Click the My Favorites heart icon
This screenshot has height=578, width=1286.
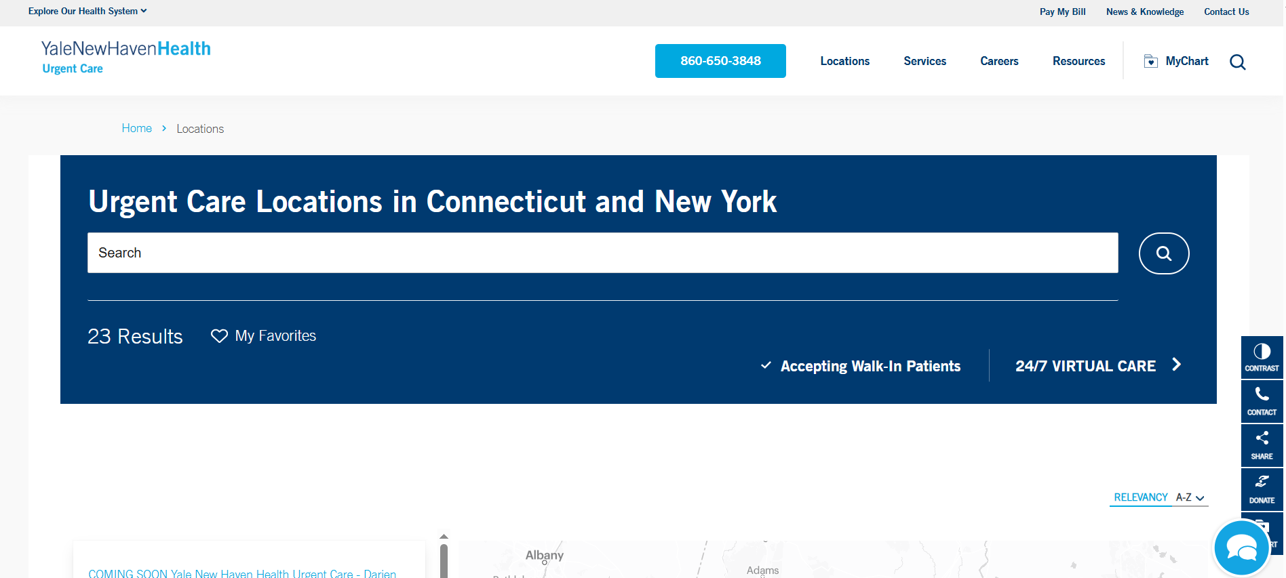[x=219, y=336]
